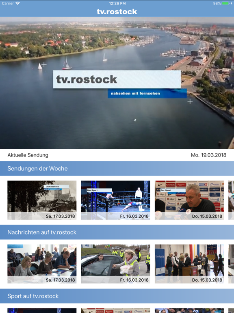Open the Do. 15.03.2018 Der Sport interview thumbnail
The image size is (234, 313).
point(189,200)
